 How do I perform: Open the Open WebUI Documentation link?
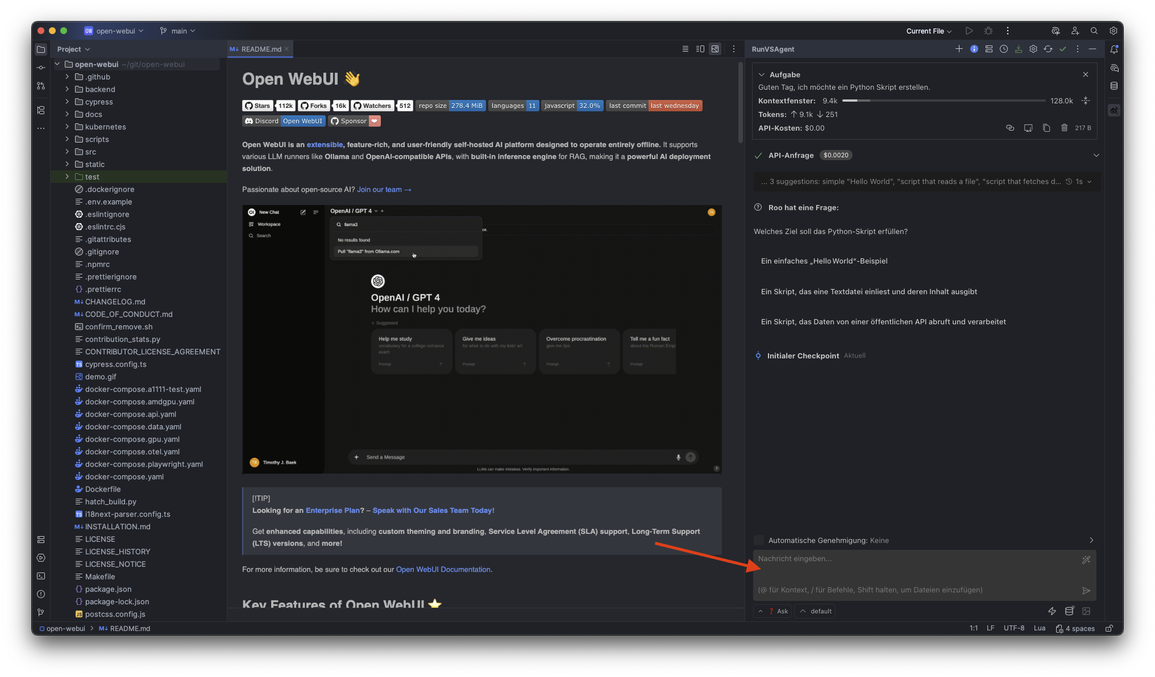[443, 570]
